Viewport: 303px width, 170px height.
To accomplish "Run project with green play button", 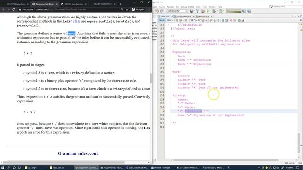I will (208, 11).
